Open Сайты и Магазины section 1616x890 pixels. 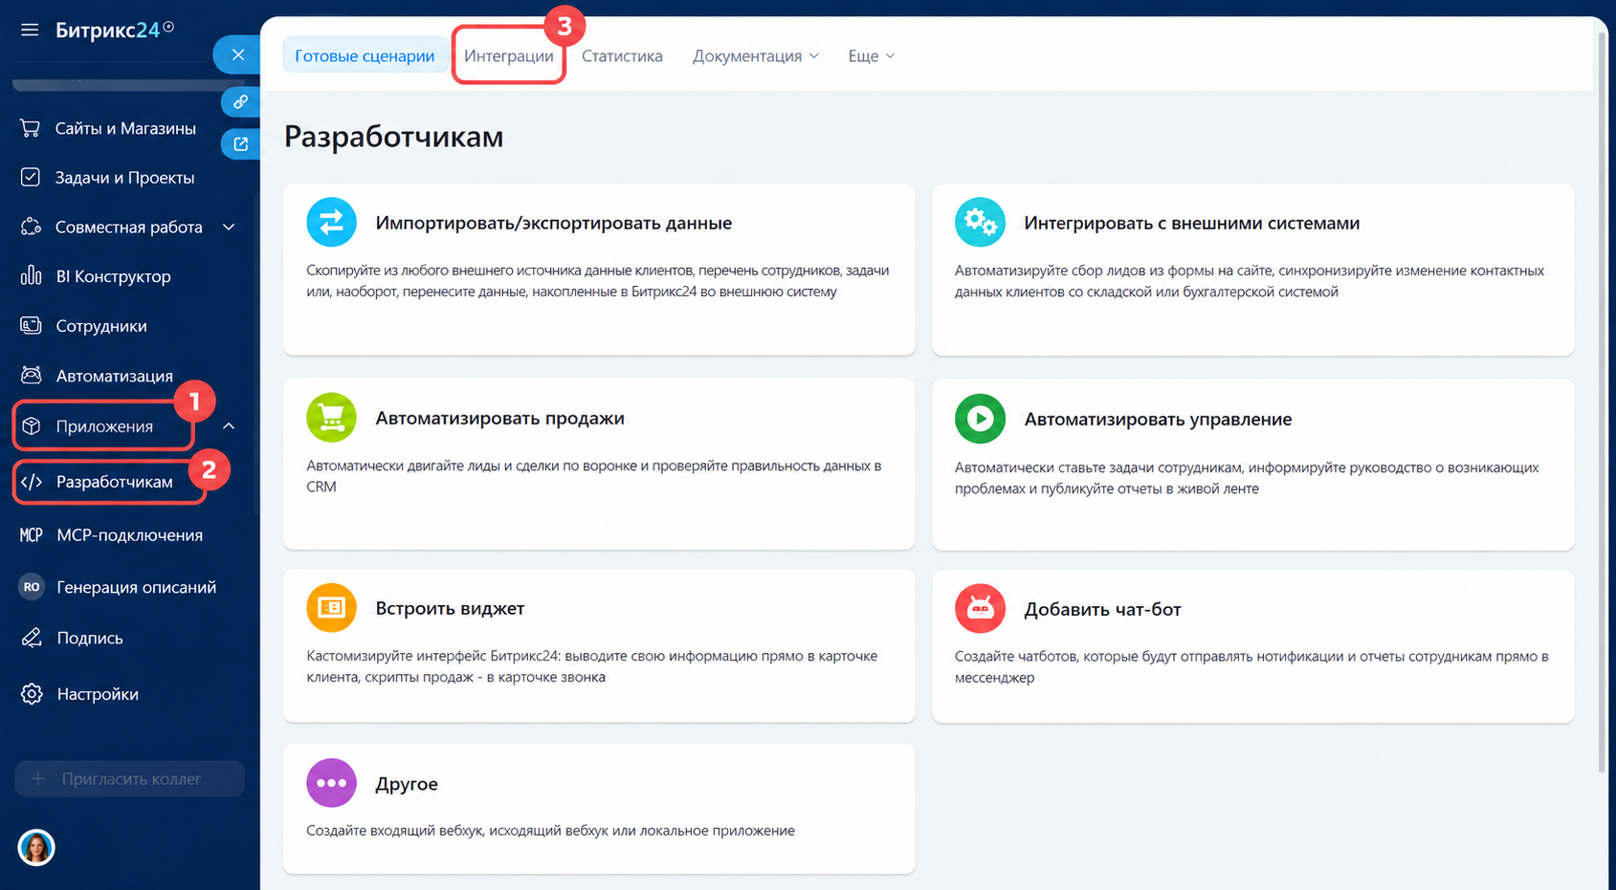coord(125,128)
